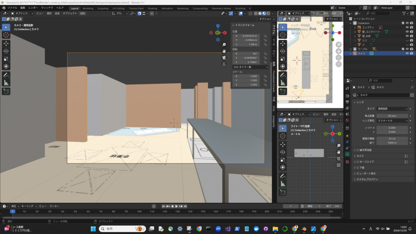The image size is (416, 234).
Task: Uncheck the テーブル collection checkbox in outliner
Action: [403, 49]
